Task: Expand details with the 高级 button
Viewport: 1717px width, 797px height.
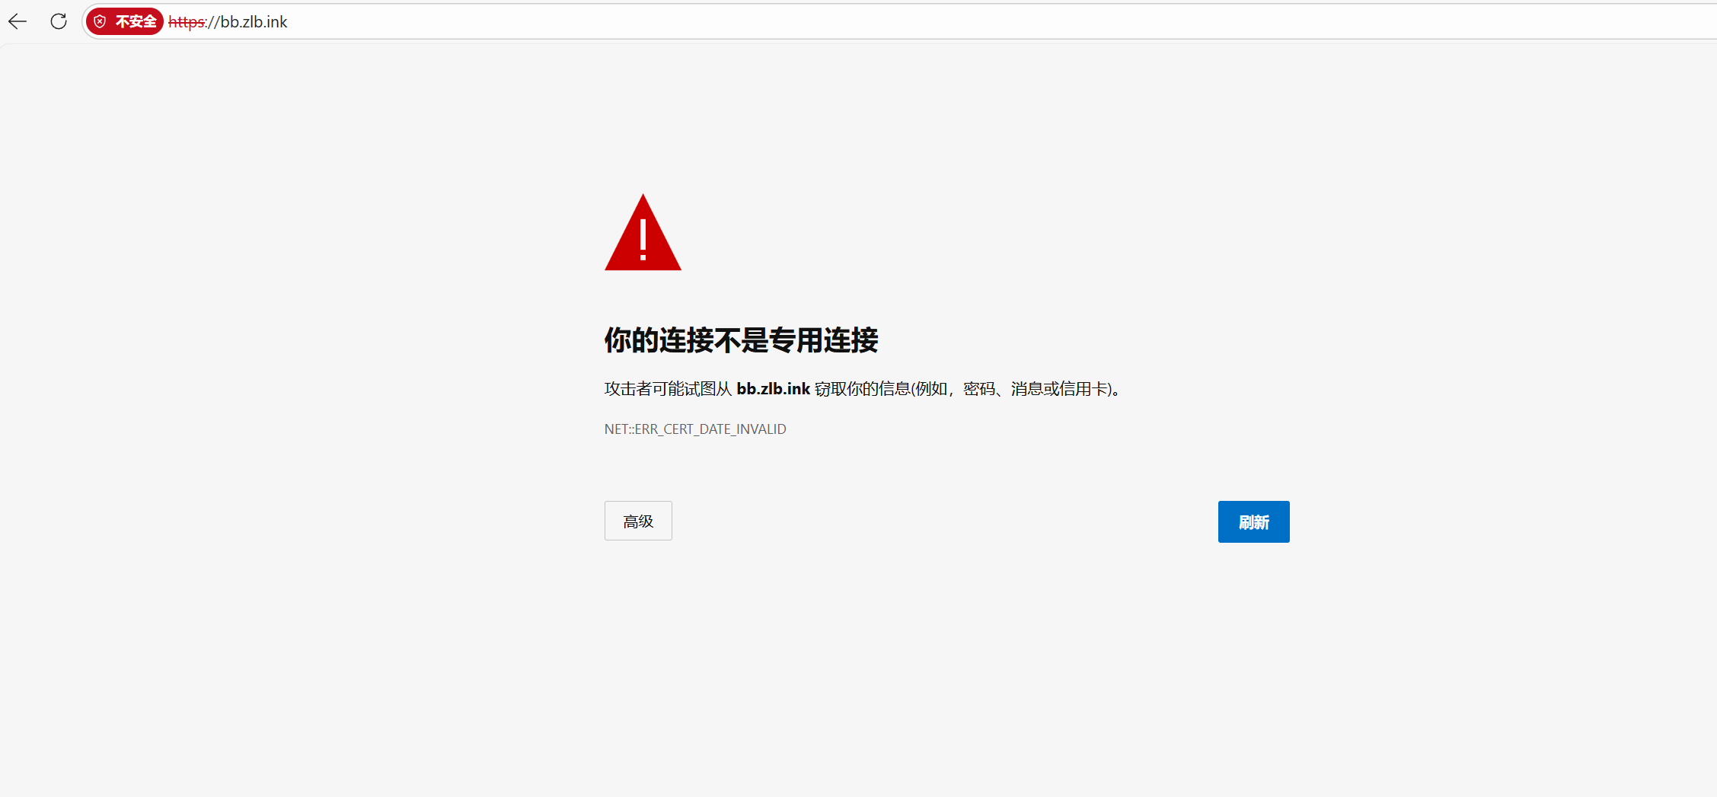Action: tap(638, 521)
